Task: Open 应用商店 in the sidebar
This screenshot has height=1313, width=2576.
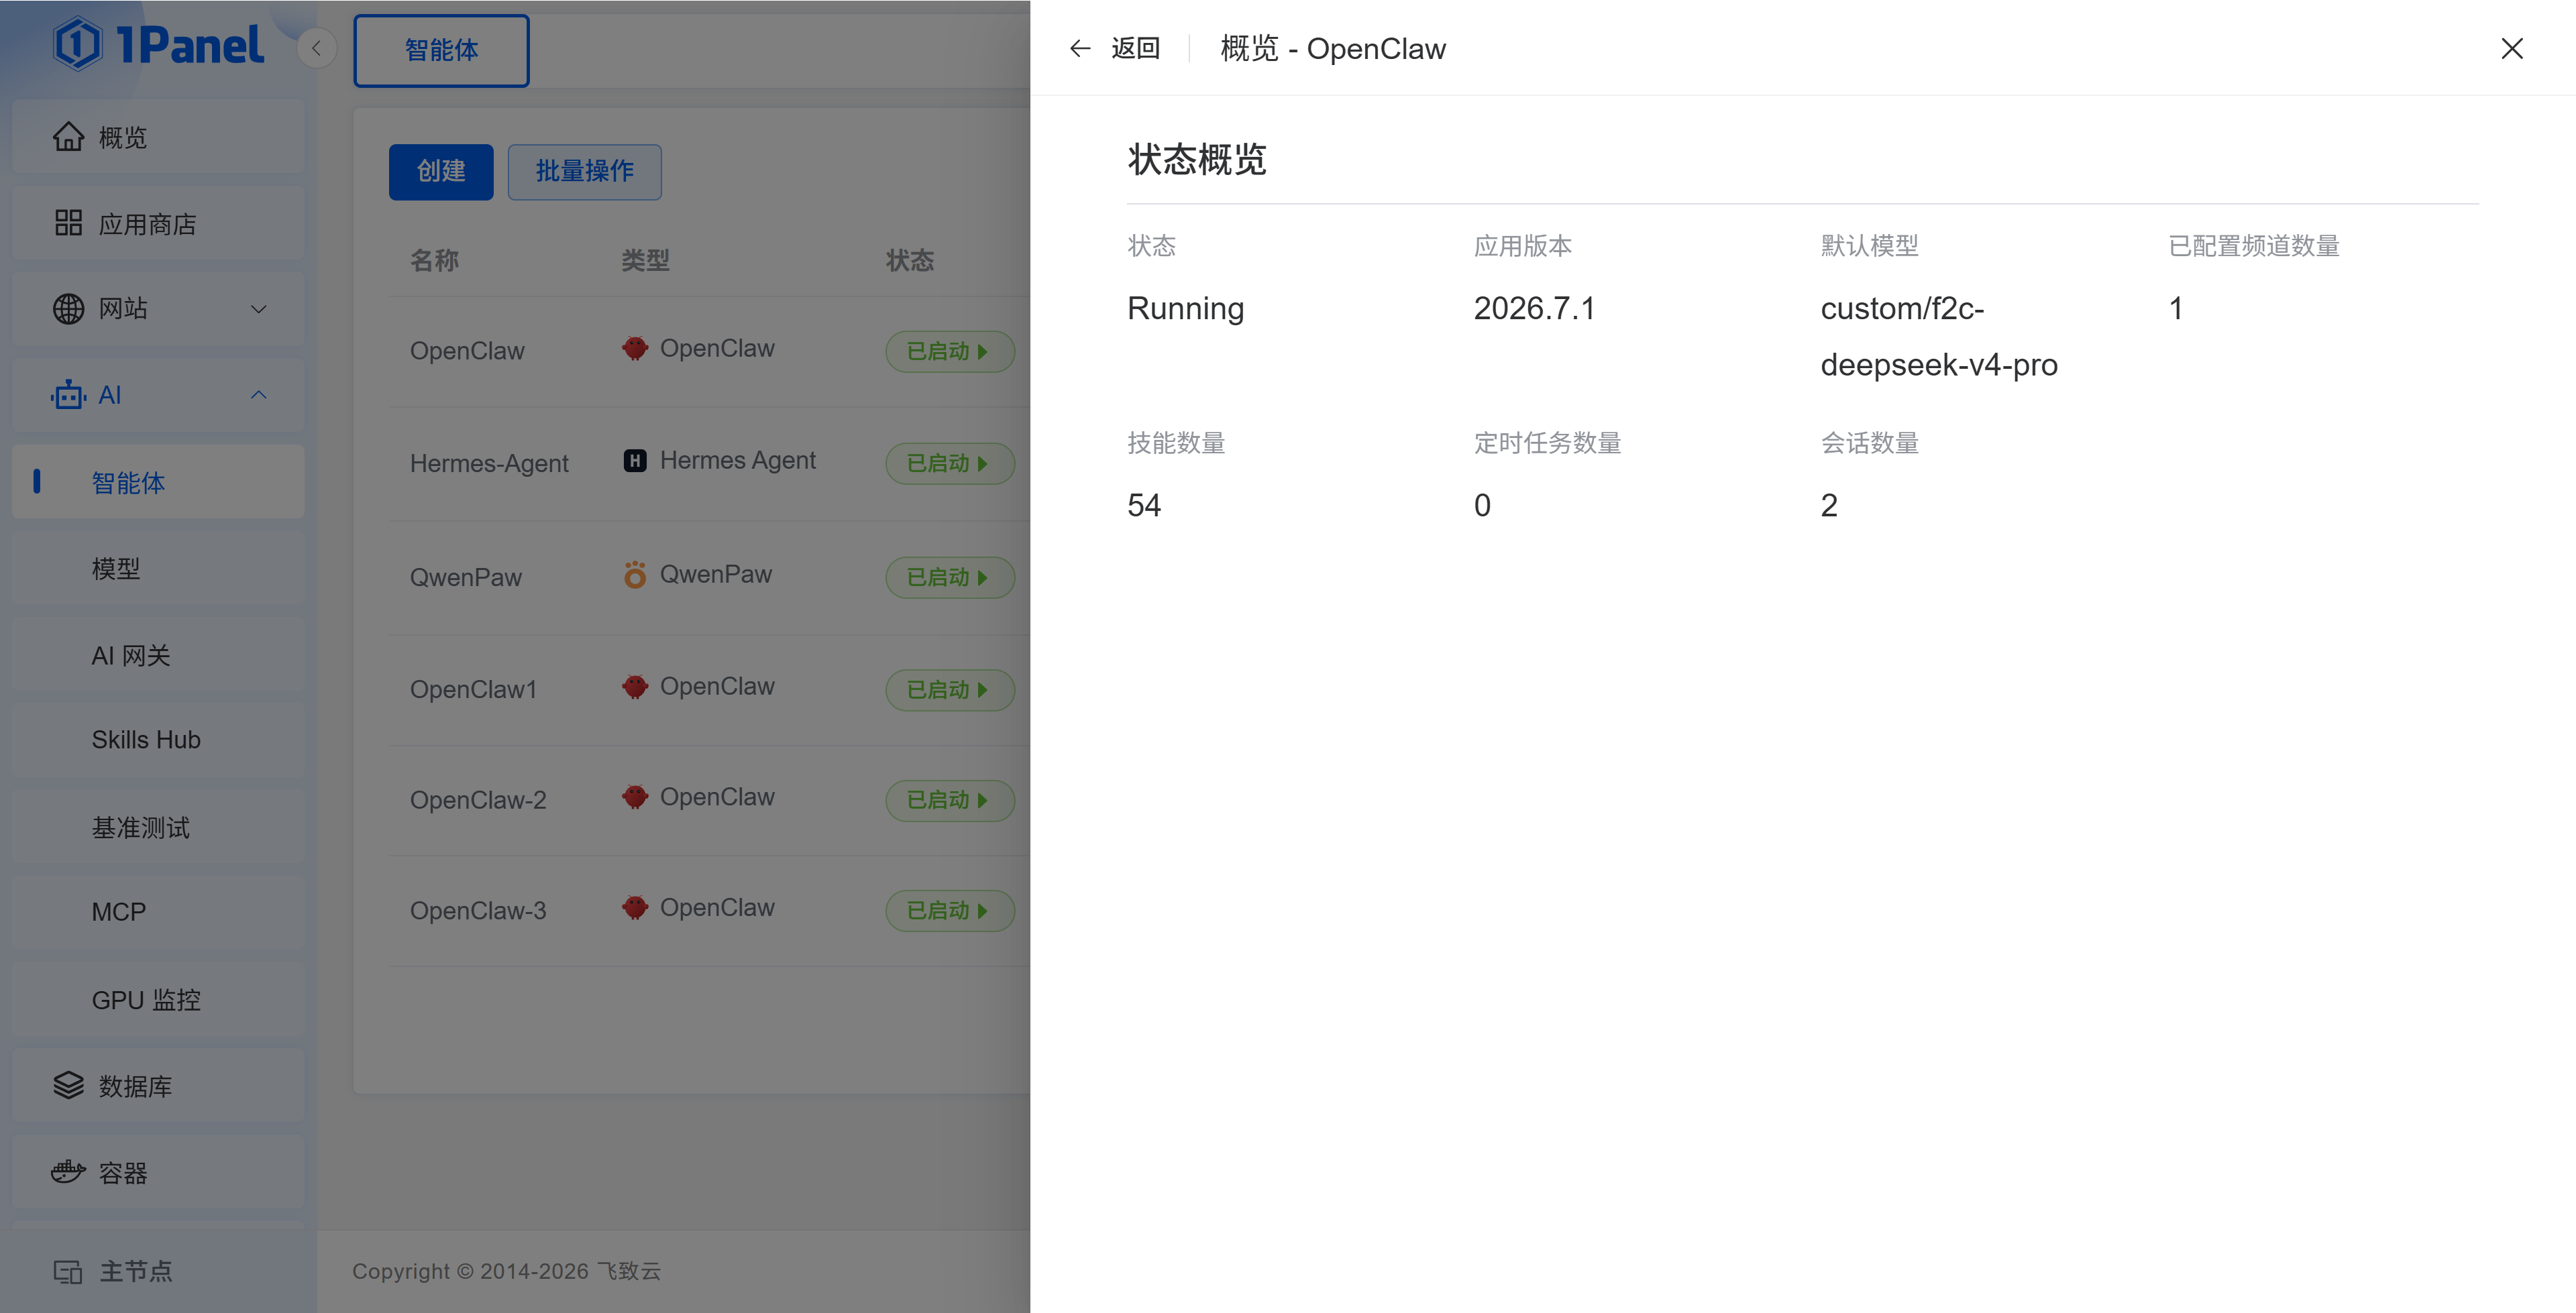Action: (x=158, y=223)
